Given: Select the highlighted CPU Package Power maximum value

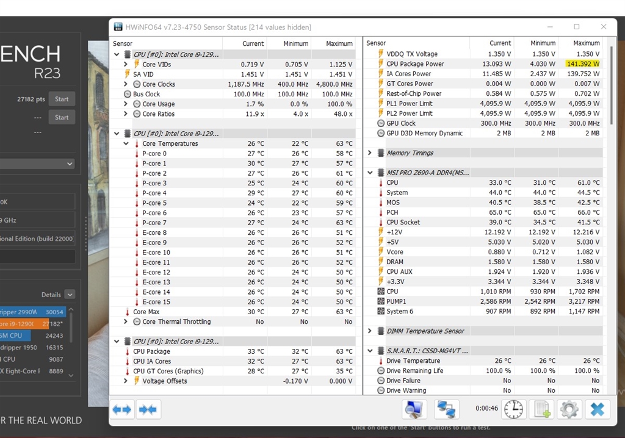Looking at the screenshot, I should click(582, 64).
